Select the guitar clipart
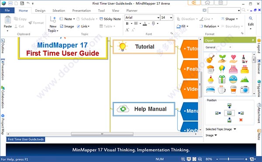The height and width of the screenshot is (162, 262). (x=210, y=59)
